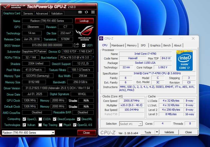
Task: Toggle the OpenGL 4.6 checkbox
Action: (x=75, y=125)
